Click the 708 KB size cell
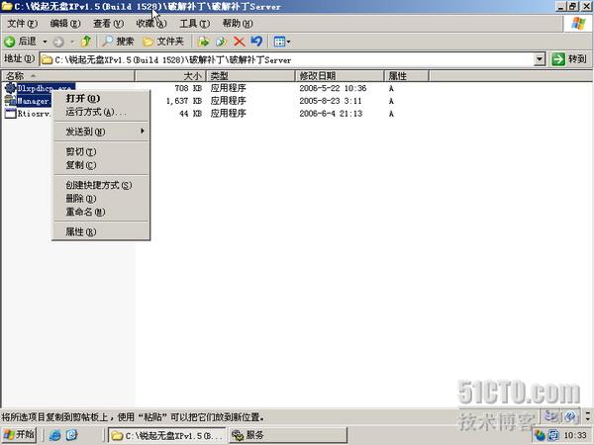 point(188,88)
